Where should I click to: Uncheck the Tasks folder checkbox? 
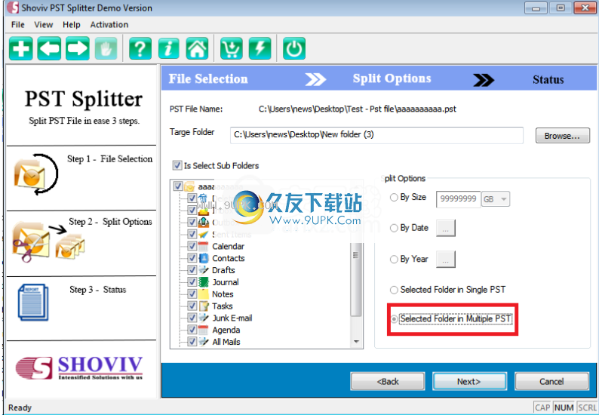(x=192, y=306)
